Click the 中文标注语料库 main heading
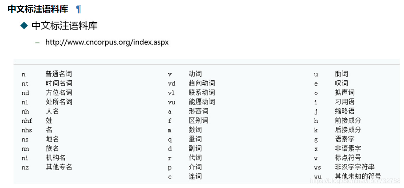This screenshot has width=404, height=188. 38,9
